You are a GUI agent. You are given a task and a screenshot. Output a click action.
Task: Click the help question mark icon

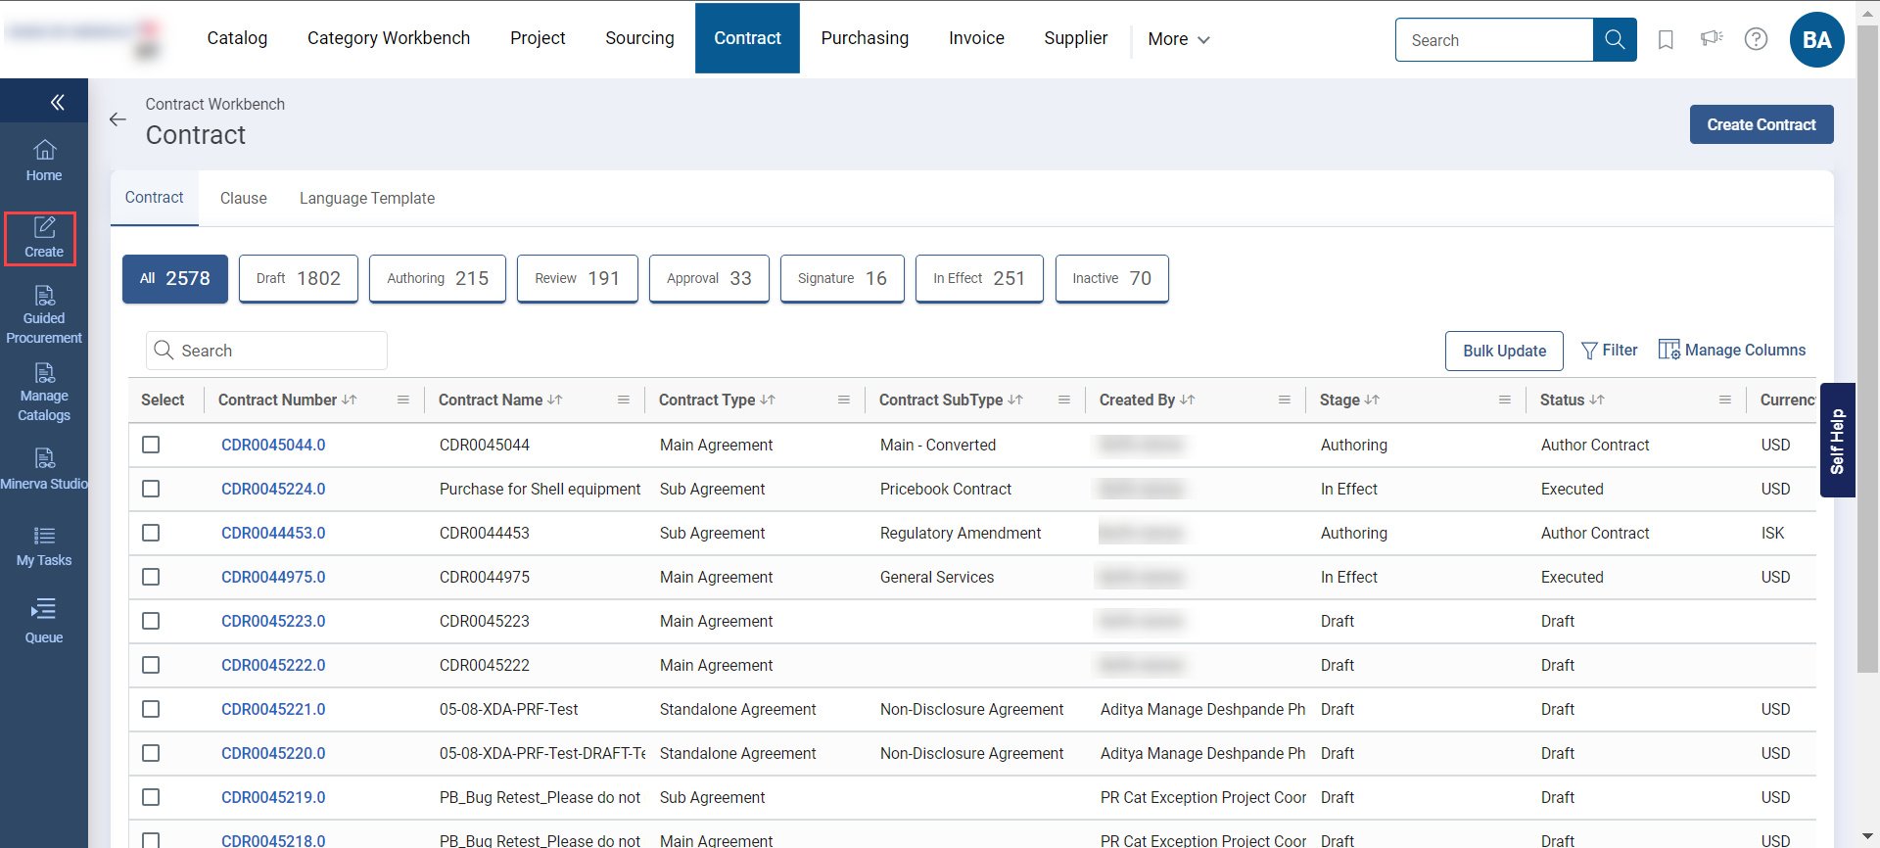click(1756, 39)
